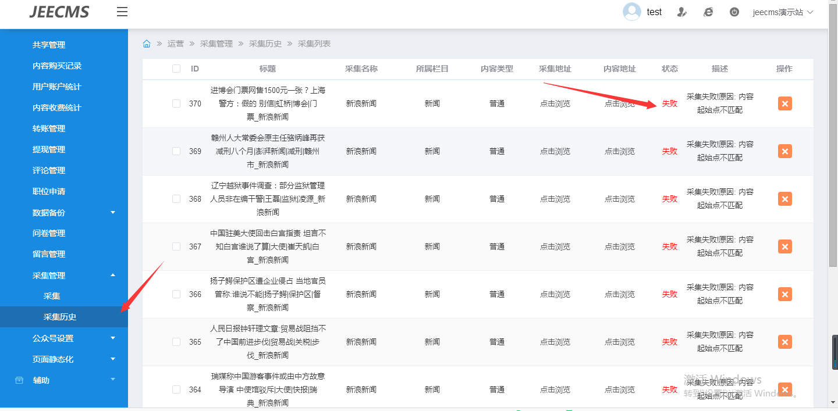Expand the 数据备份 submenu arrow
This screenshot has height=411, width=838.
point(113,212)
